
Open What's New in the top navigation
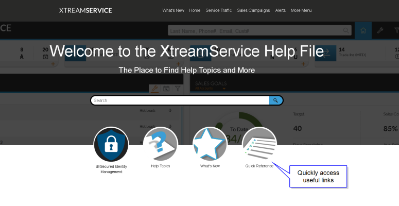coord(172,10)
